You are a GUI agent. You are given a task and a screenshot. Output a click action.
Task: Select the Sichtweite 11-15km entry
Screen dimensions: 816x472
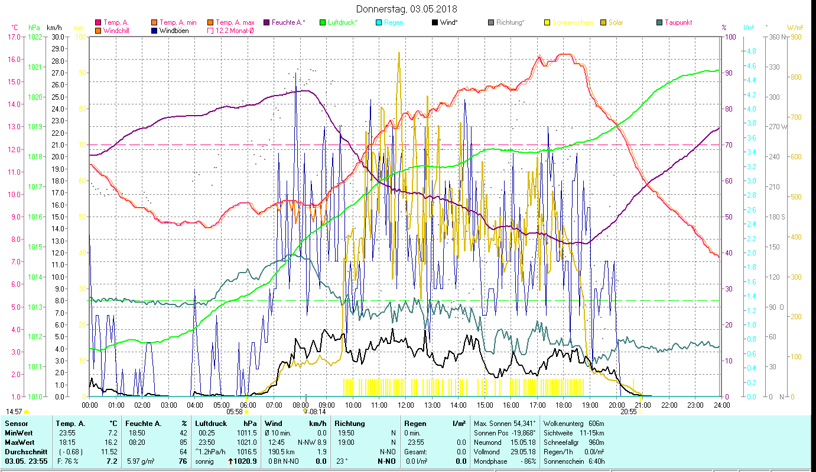click(574, 433)
